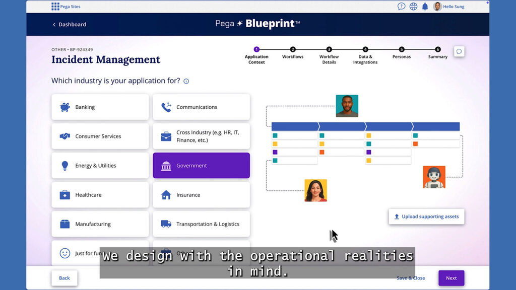Choose the Manufacturing industry card

tap(100, 224)
